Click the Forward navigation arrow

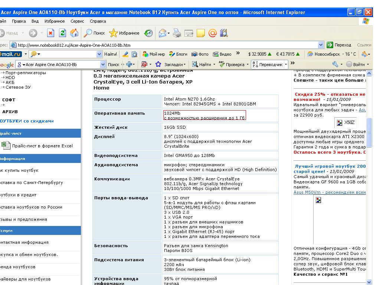click(x=33, y=33)
